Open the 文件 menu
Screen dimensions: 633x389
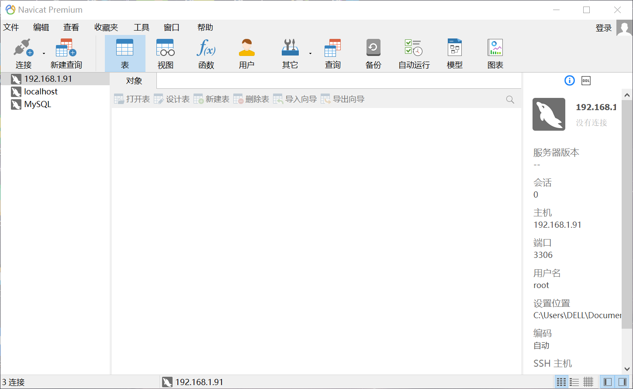point(11,28)
